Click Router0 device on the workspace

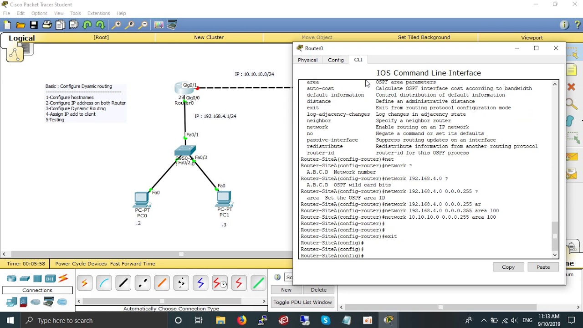point(184,89)
